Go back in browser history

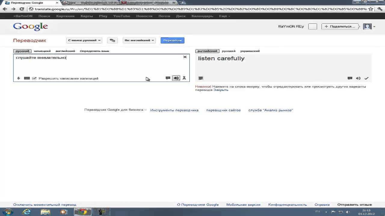[x=5, y=9]
